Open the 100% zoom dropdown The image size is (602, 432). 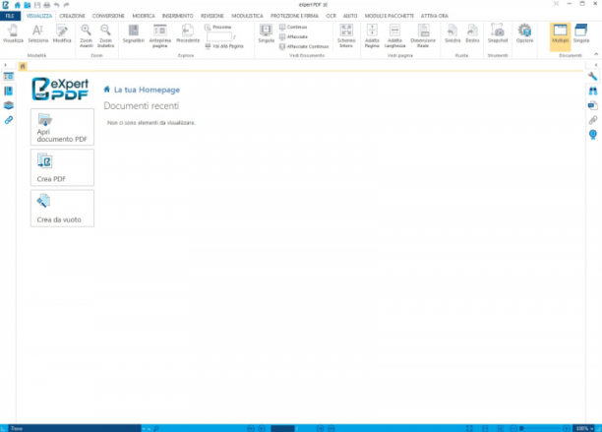coord(584,428)
